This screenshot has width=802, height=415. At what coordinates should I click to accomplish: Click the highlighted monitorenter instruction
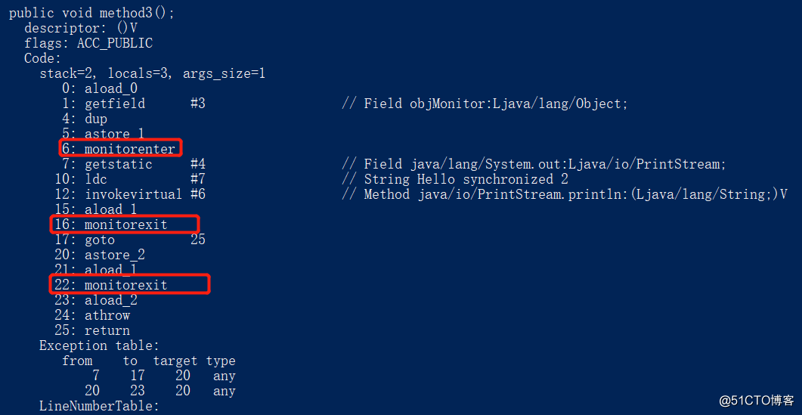pos(120,148)
